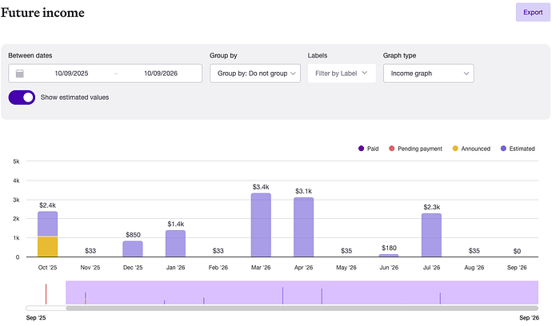The image size is (552, 326).
Task: Click the Jan '26 $1.4k bar
Action: [x=176, y=244]
